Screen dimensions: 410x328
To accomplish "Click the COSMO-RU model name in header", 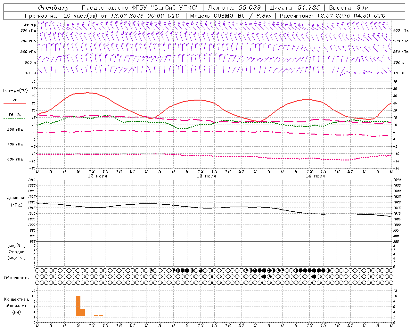I will click(230, 16).
